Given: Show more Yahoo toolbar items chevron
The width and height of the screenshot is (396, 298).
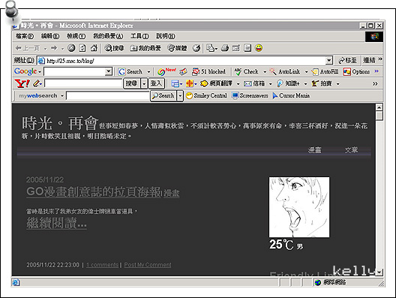Looking at the screenshot, I should pos(375,83).
